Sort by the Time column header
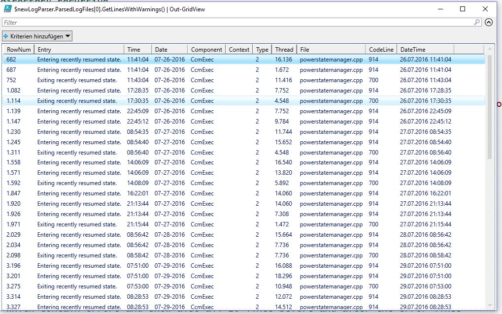The width and height of the screenshot is (502, 314). point(137,50)
